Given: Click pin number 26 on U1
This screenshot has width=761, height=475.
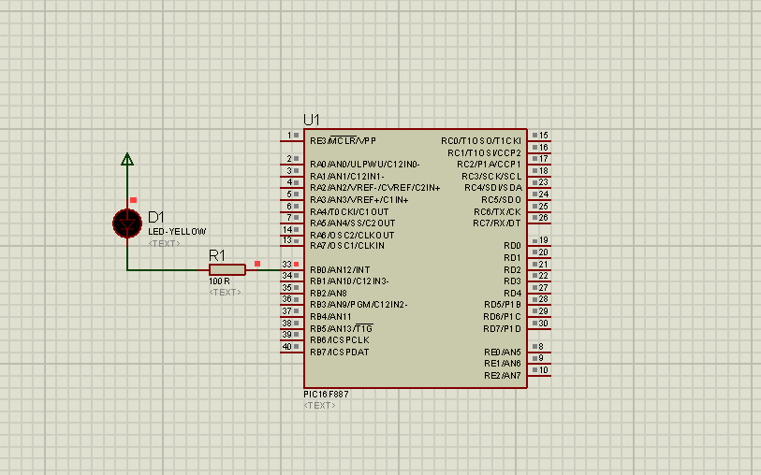Looking at the screenshot, I should point(544,218).
